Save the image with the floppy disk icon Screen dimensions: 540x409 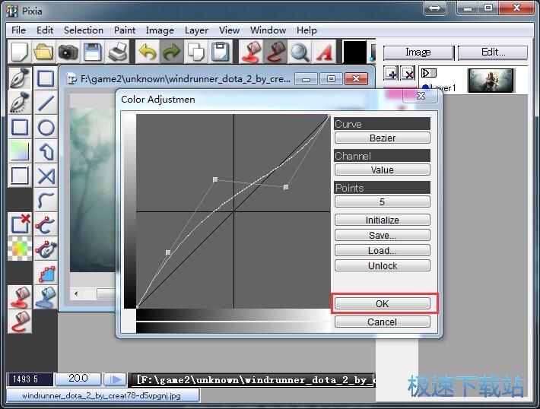93,52
